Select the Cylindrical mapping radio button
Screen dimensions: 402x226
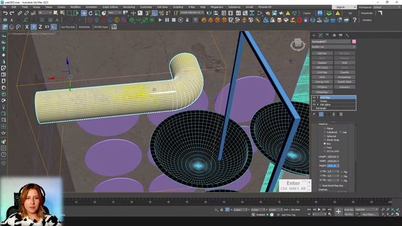pyautogui.click(x=325, y=132)
